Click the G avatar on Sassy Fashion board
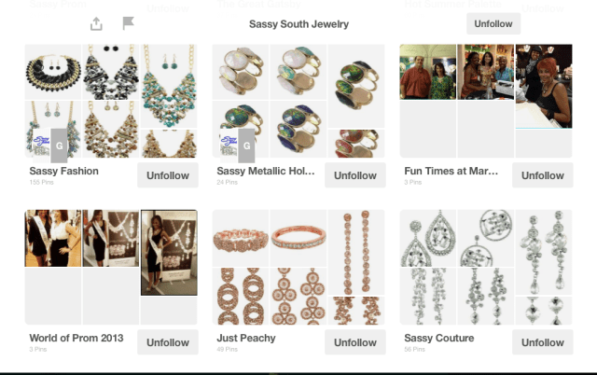The height and width of the screenshot is (375, 597). (x=59, y=146)
